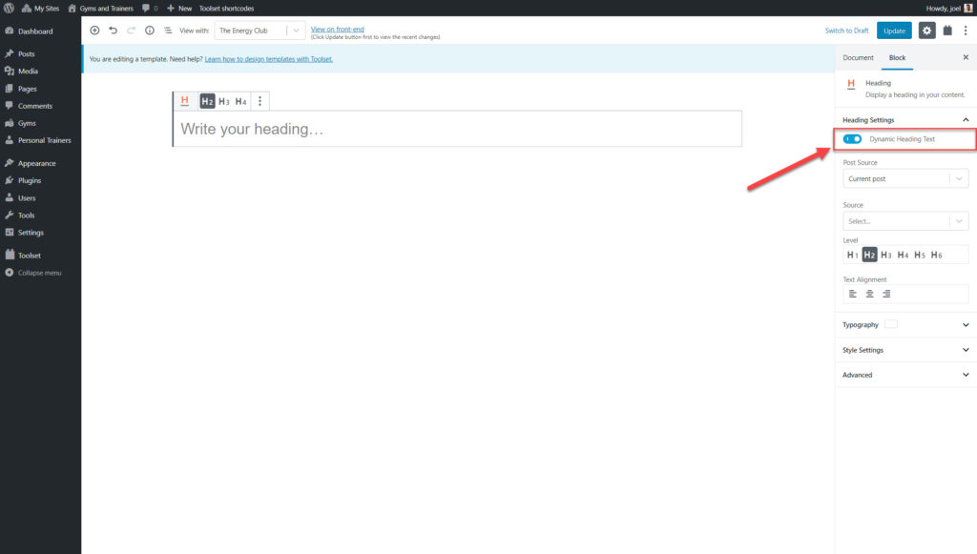Set block toolbar heading to H4
This screenshot has height=554, width=977.
tap(241, 101)
